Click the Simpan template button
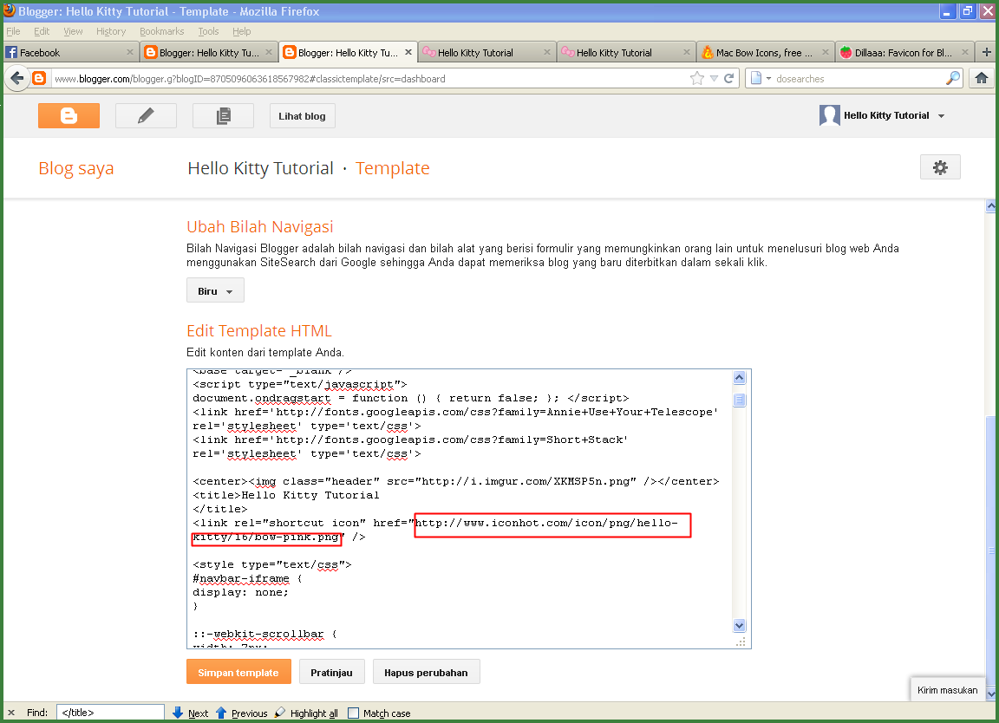Image resolution: width=999 pixels, height=723 pixels. coord(238,672)
